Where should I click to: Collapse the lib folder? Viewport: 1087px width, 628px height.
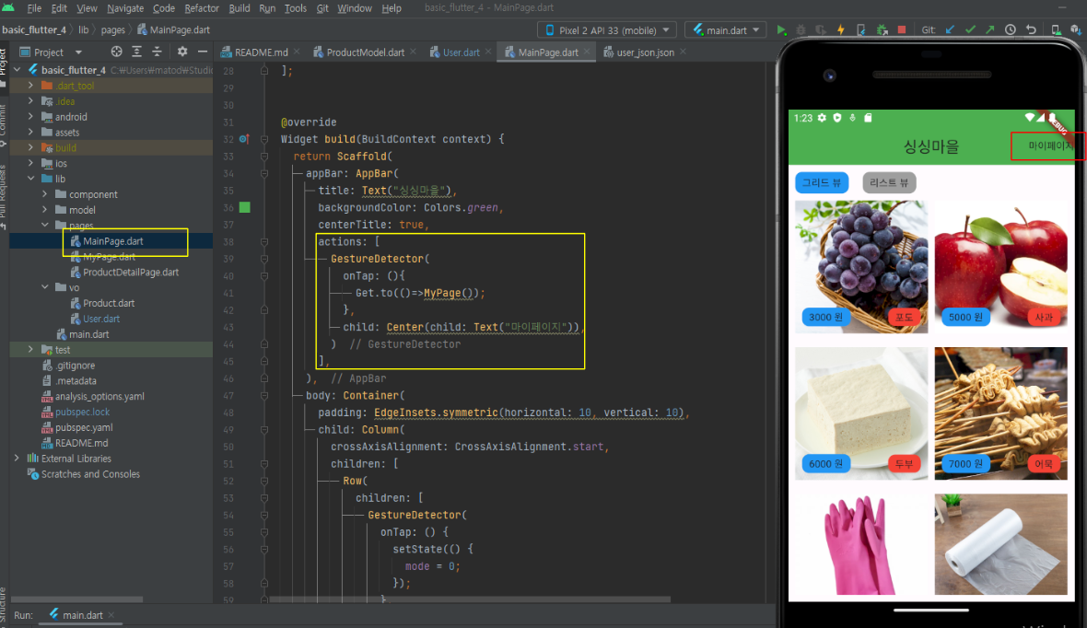tap(30, 178)
